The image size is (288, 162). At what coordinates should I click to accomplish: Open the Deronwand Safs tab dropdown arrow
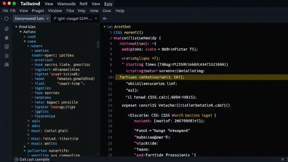(x=47, y=19)
